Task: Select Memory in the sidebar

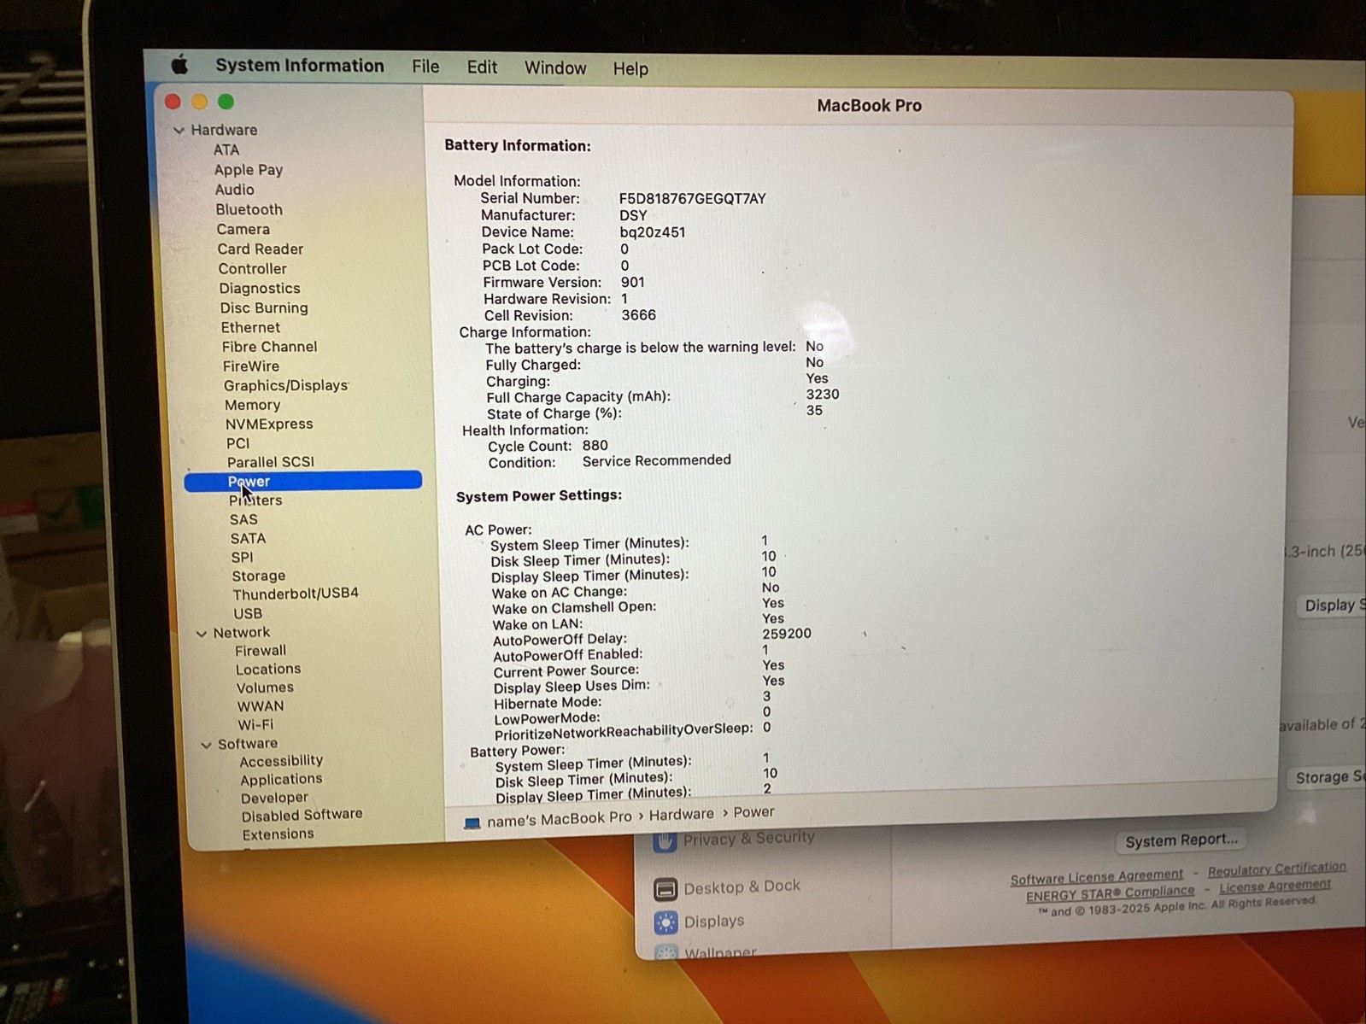Action: click(x=252, y=405)
